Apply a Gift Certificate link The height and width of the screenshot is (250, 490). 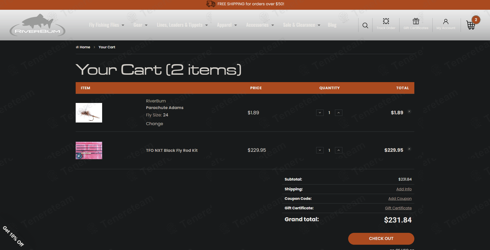398,208
